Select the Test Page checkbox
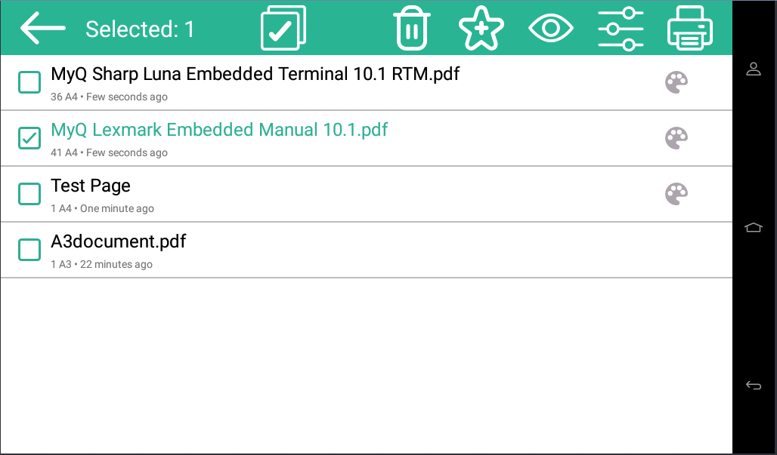 (29, 194)
